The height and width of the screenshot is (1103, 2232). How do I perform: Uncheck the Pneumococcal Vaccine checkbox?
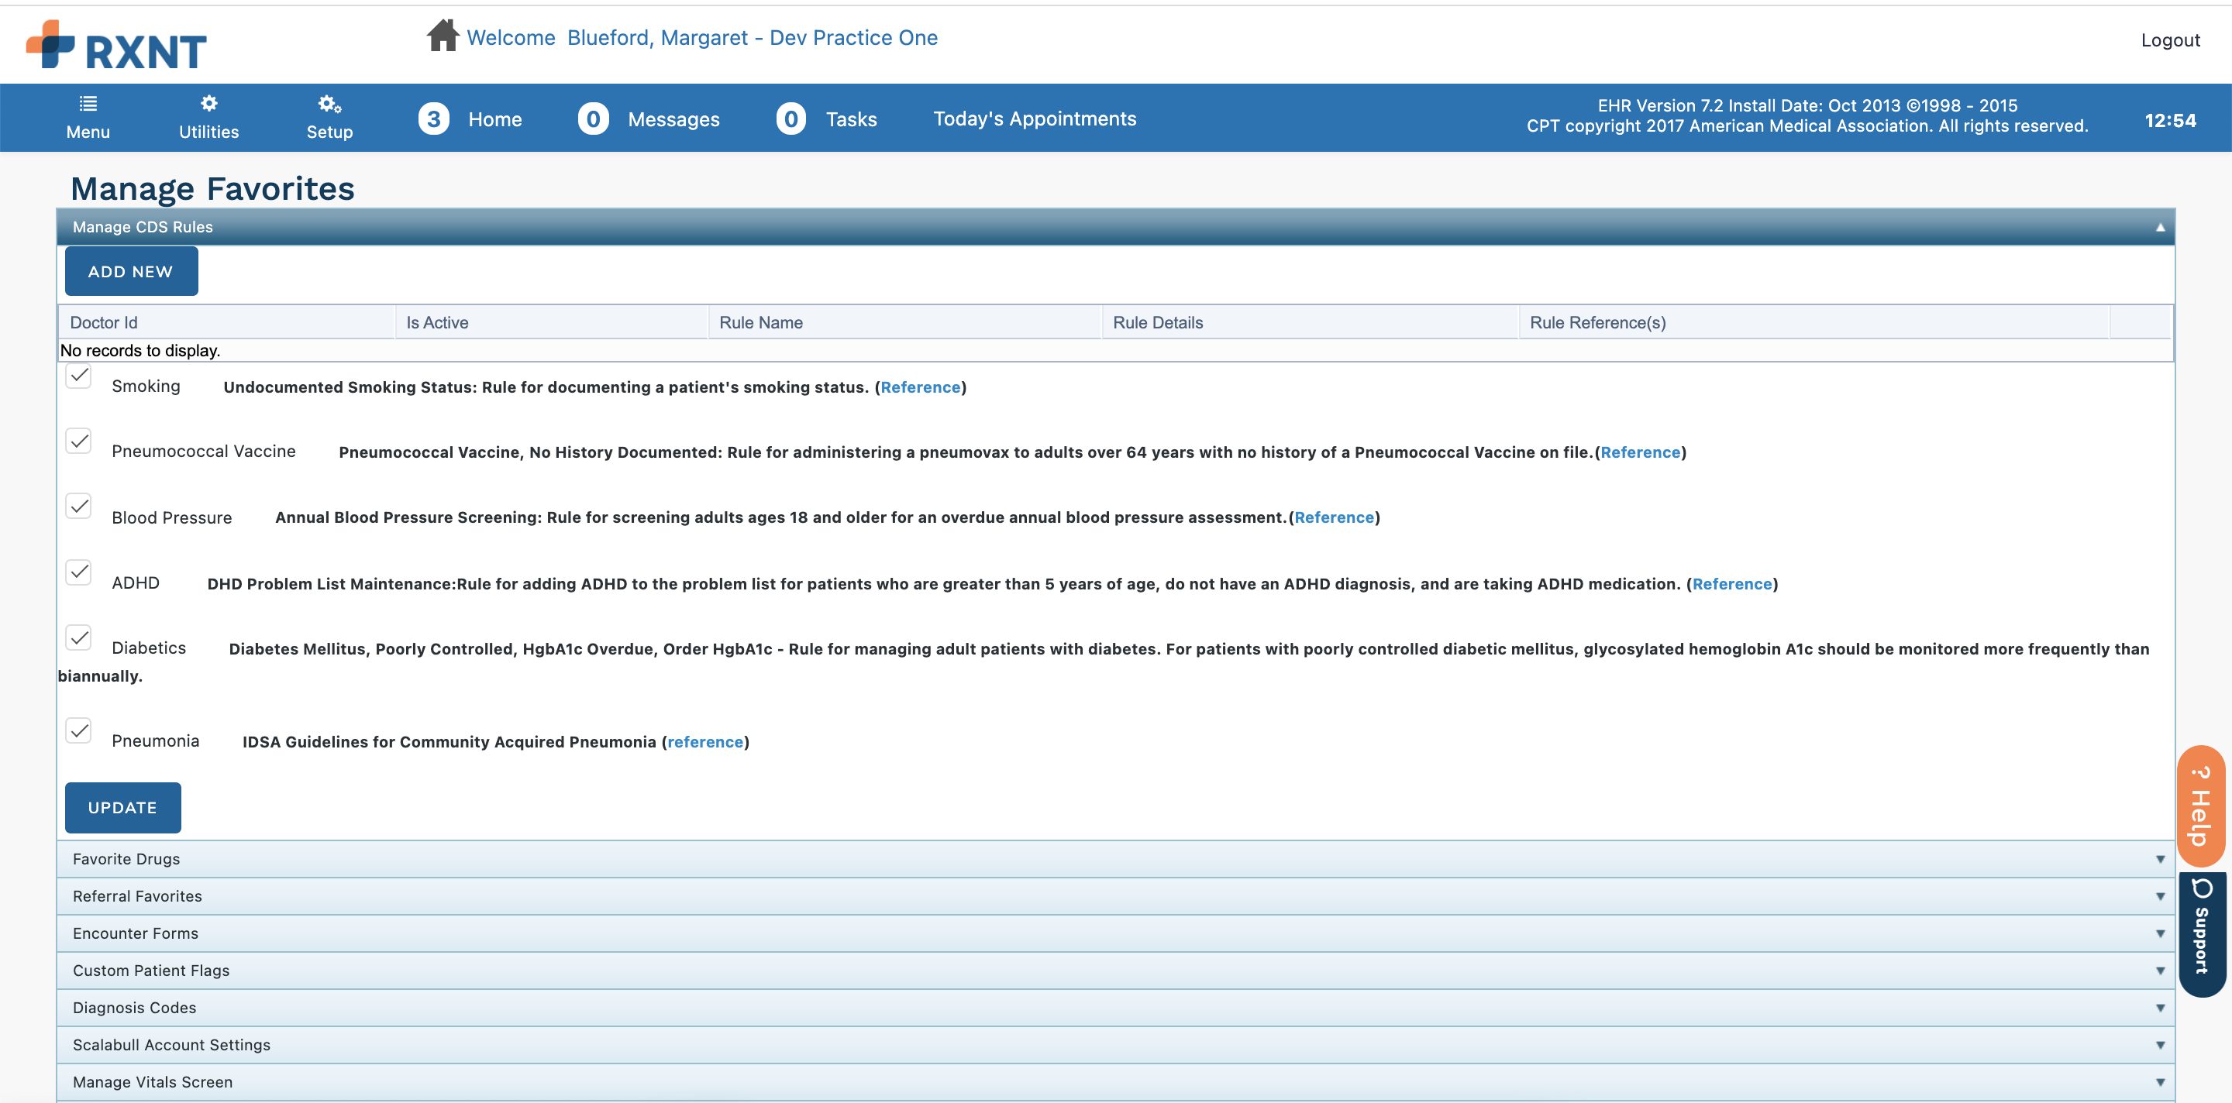[79, 441]
